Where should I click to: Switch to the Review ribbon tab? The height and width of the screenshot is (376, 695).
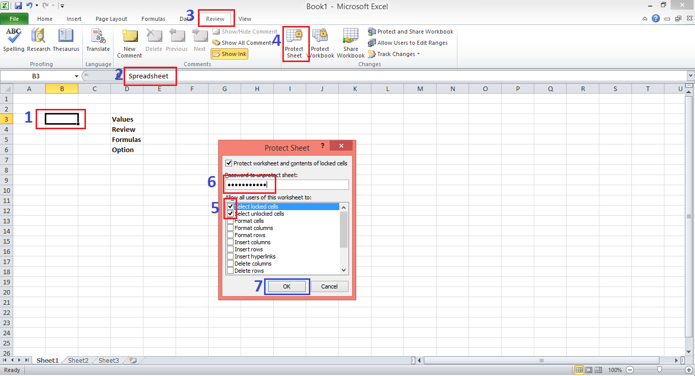pos(216,18)
